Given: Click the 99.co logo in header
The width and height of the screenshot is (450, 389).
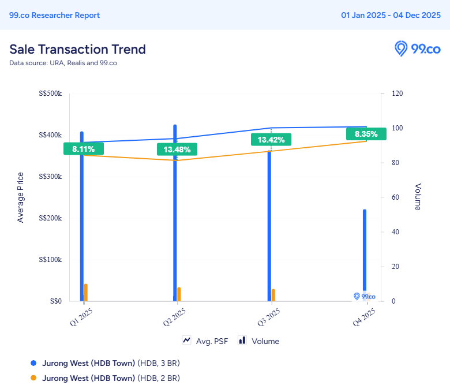Looking at the screenshot, I should pyautogui.click(x=418, y=49).
